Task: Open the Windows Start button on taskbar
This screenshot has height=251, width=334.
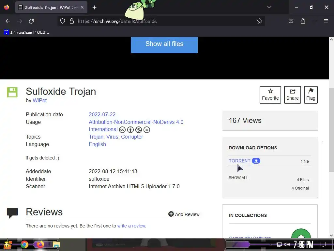Action: pos(8,244)
